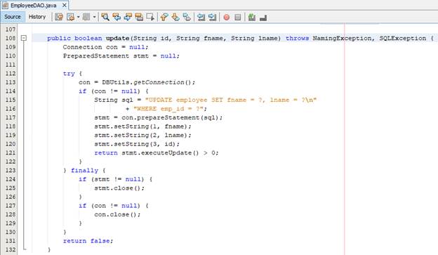The height and width of the screenshot is (255, 438).
Task: Click 'PreparedStatement stmt = null;' line
Action: pos(121,56)
